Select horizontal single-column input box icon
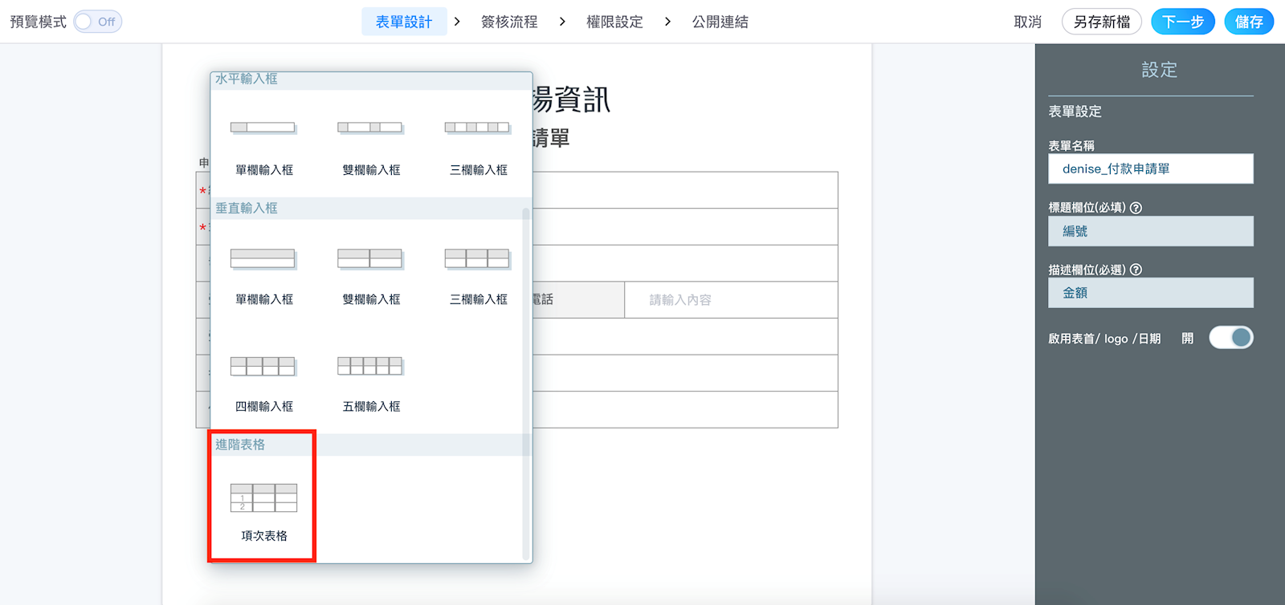The image size is (1285, 605). tap(263, 128)
